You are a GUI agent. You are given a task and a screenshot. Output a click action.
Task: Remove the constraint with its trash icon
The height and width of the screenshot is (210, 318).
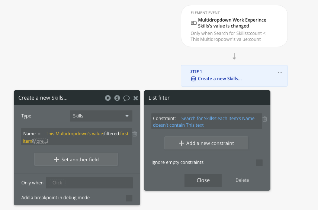coord(265,119)
